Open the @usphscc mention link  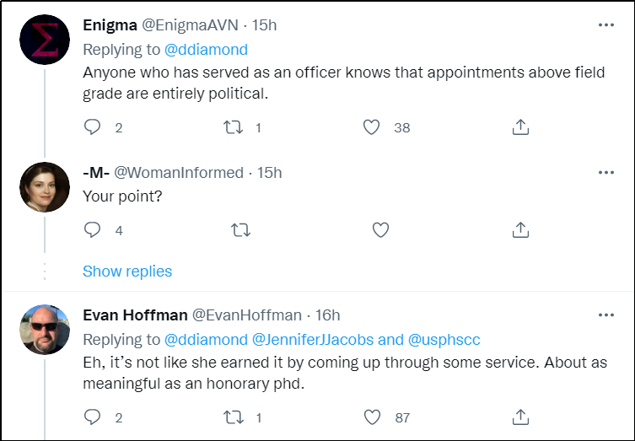444,340
